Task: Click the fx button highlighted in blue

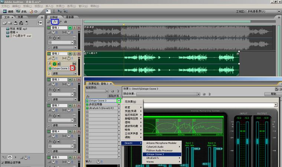Action: [x=55, y=22]
